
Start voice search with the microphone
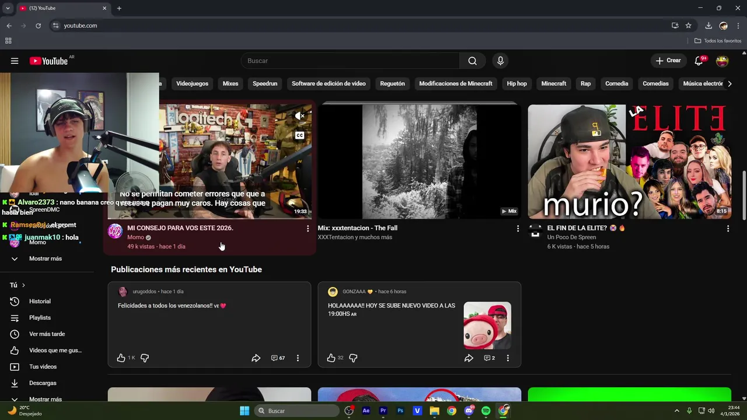pos(500,61)
